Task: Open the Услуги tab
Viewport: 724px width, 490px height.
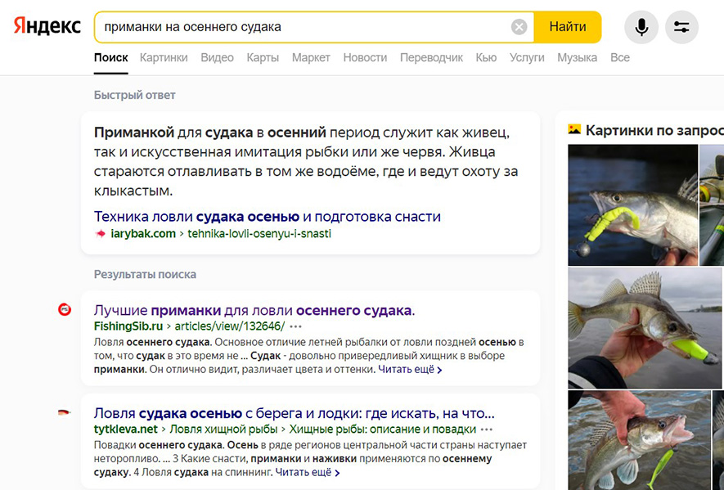Action: tap(527, 58)
